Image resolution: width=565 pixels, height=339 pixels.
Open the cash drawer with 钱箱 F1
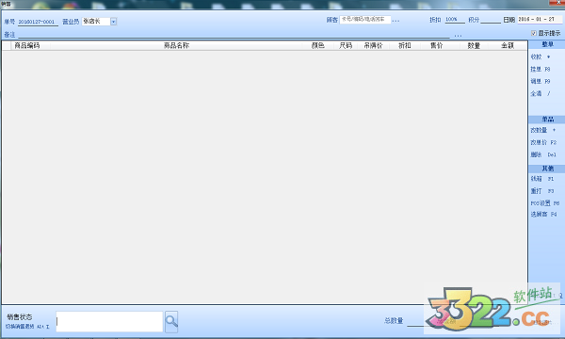coord(542,179)
